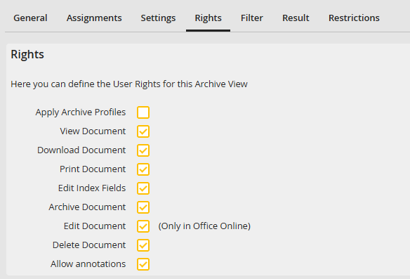Enable the Apply Archive Profiles checkbox
This screenshot has height=279, width=410.
143,112
